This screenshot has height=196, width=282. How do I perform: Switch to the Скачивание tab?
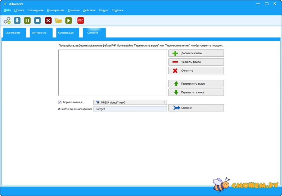pos(13,33)
